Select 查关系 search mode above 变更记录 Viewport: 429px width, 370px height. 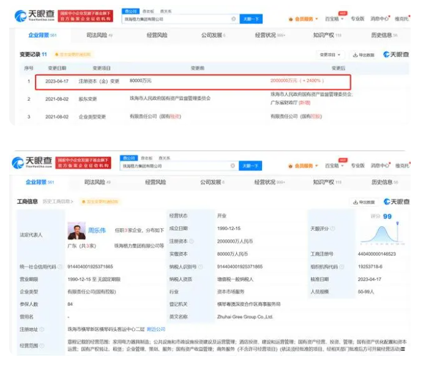point(165,11)
